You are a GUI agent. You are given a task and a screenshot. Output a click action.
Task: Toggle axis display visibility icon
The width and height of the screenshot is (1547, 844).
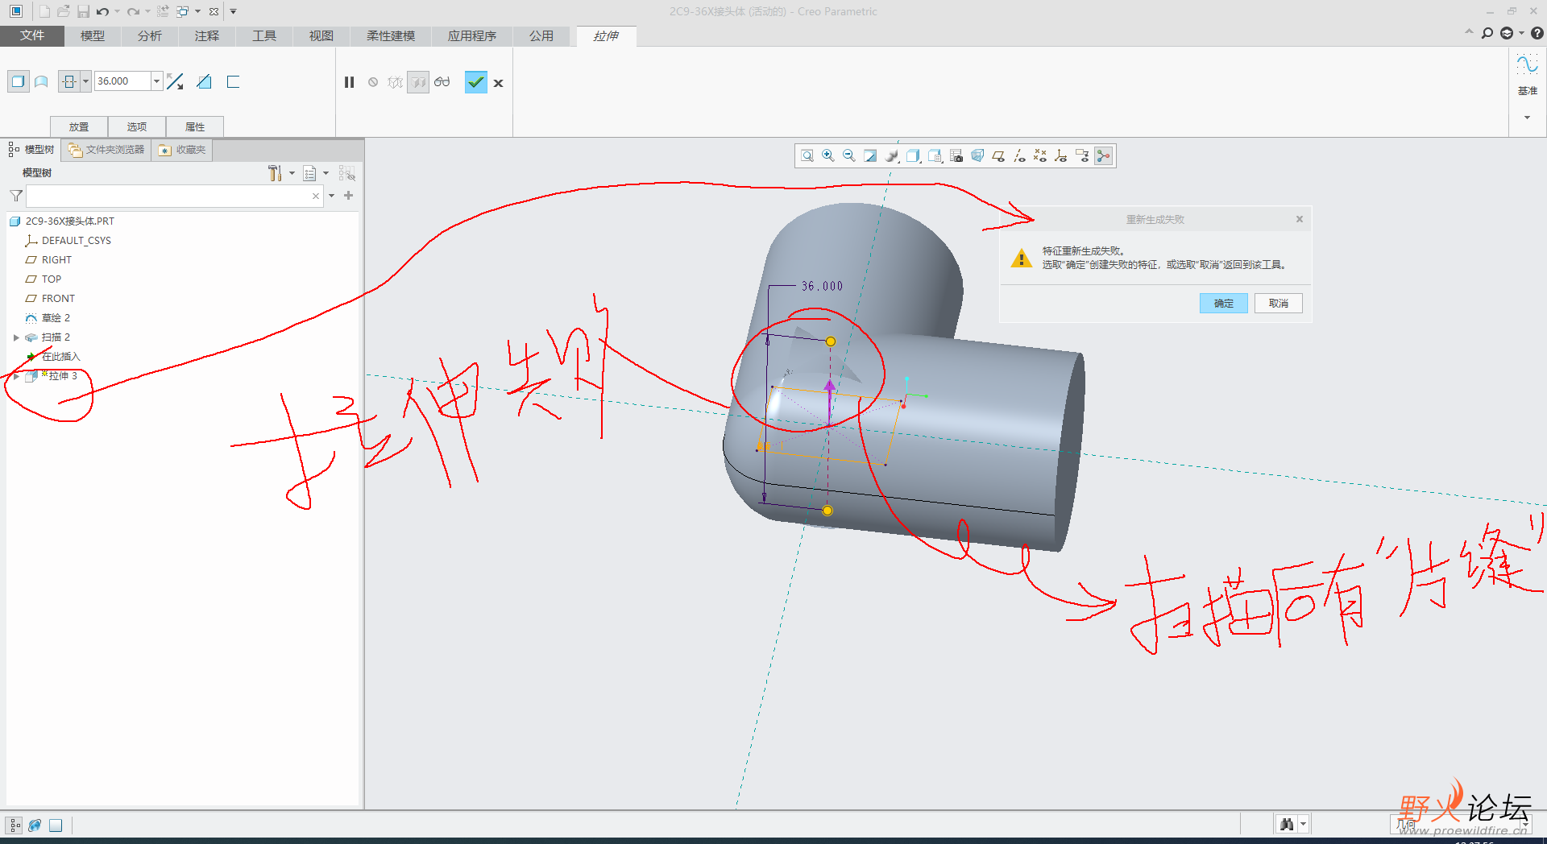(1019, 155)
